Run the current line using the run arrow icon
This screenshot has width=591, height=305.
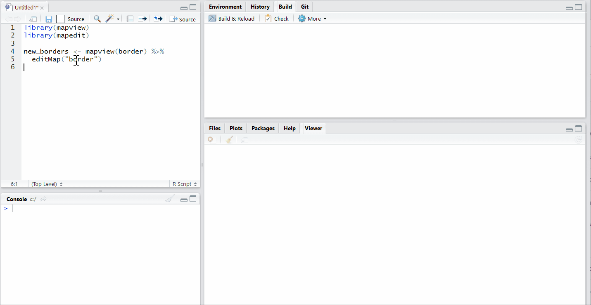[142, 19]
